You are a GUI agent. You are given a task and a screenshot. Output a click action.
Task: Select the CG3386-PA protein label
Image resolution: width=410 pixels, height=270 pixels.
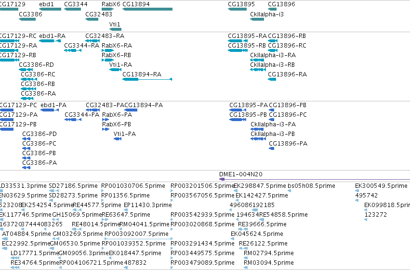click(x=40, y=163)
